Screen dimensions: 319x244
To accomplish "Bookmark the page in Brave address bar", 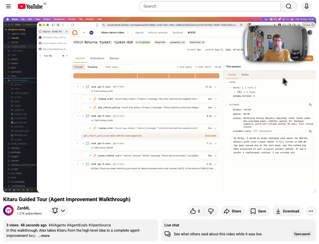I will (97, 25).
